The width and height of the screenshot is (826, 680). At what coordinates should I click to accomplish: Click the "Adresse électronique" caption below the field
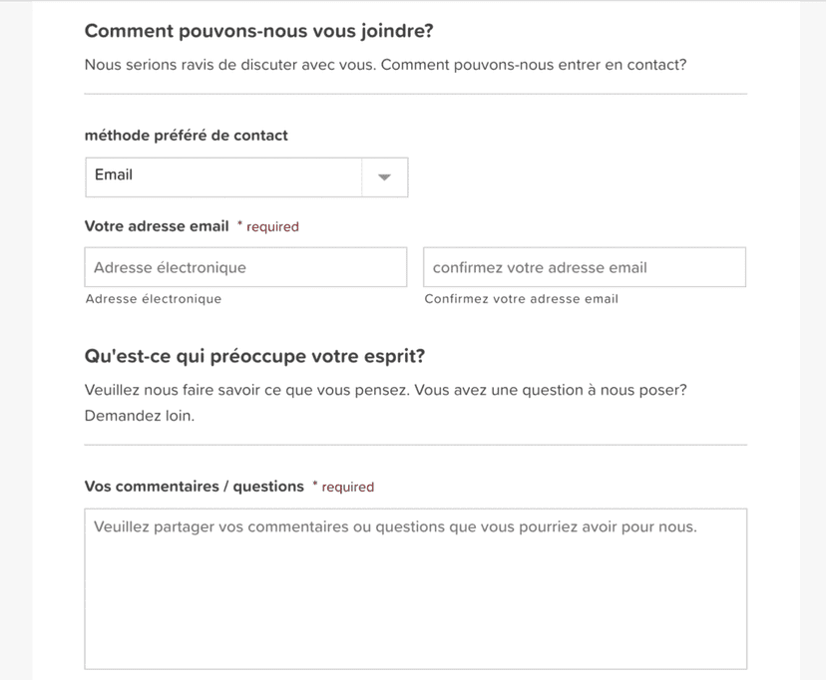(154, 299)
